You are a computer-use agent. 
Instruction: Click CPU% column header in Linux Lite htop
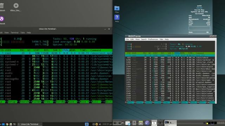pyautogui.click(x=65, y=50)
